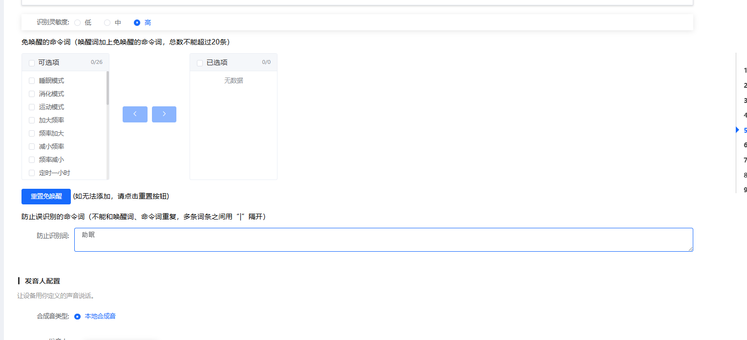Click the move-left arrow transfer button
Image resolution: width=747 pixels, height=340 pixels.
coord(135,114)
